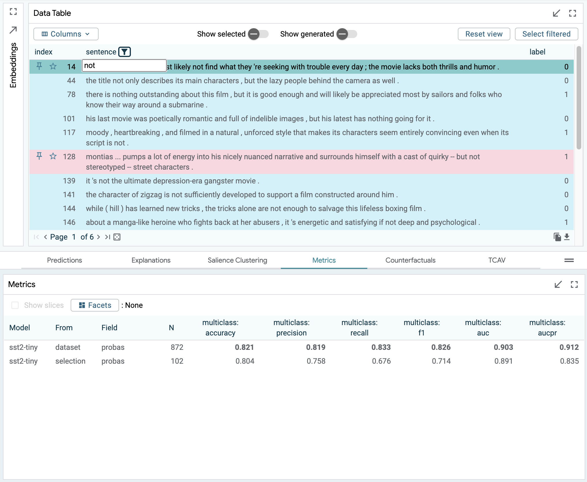Click the multiclass: auc column header
The width and height of the screenshot is (587, 482).
coord(483,328)
